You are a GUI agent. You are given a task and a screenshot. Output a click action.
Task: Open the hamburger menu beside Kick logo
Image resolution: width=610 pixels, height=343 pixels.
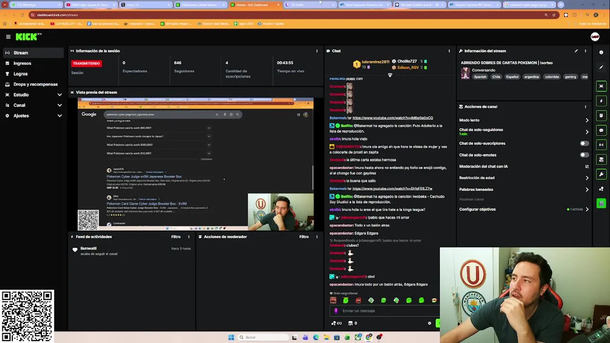pos(8,37)
